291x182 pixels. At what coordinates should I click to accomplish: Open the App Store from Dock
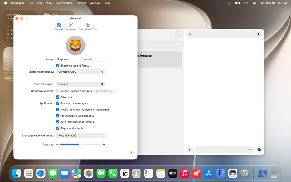pos(209,173)
